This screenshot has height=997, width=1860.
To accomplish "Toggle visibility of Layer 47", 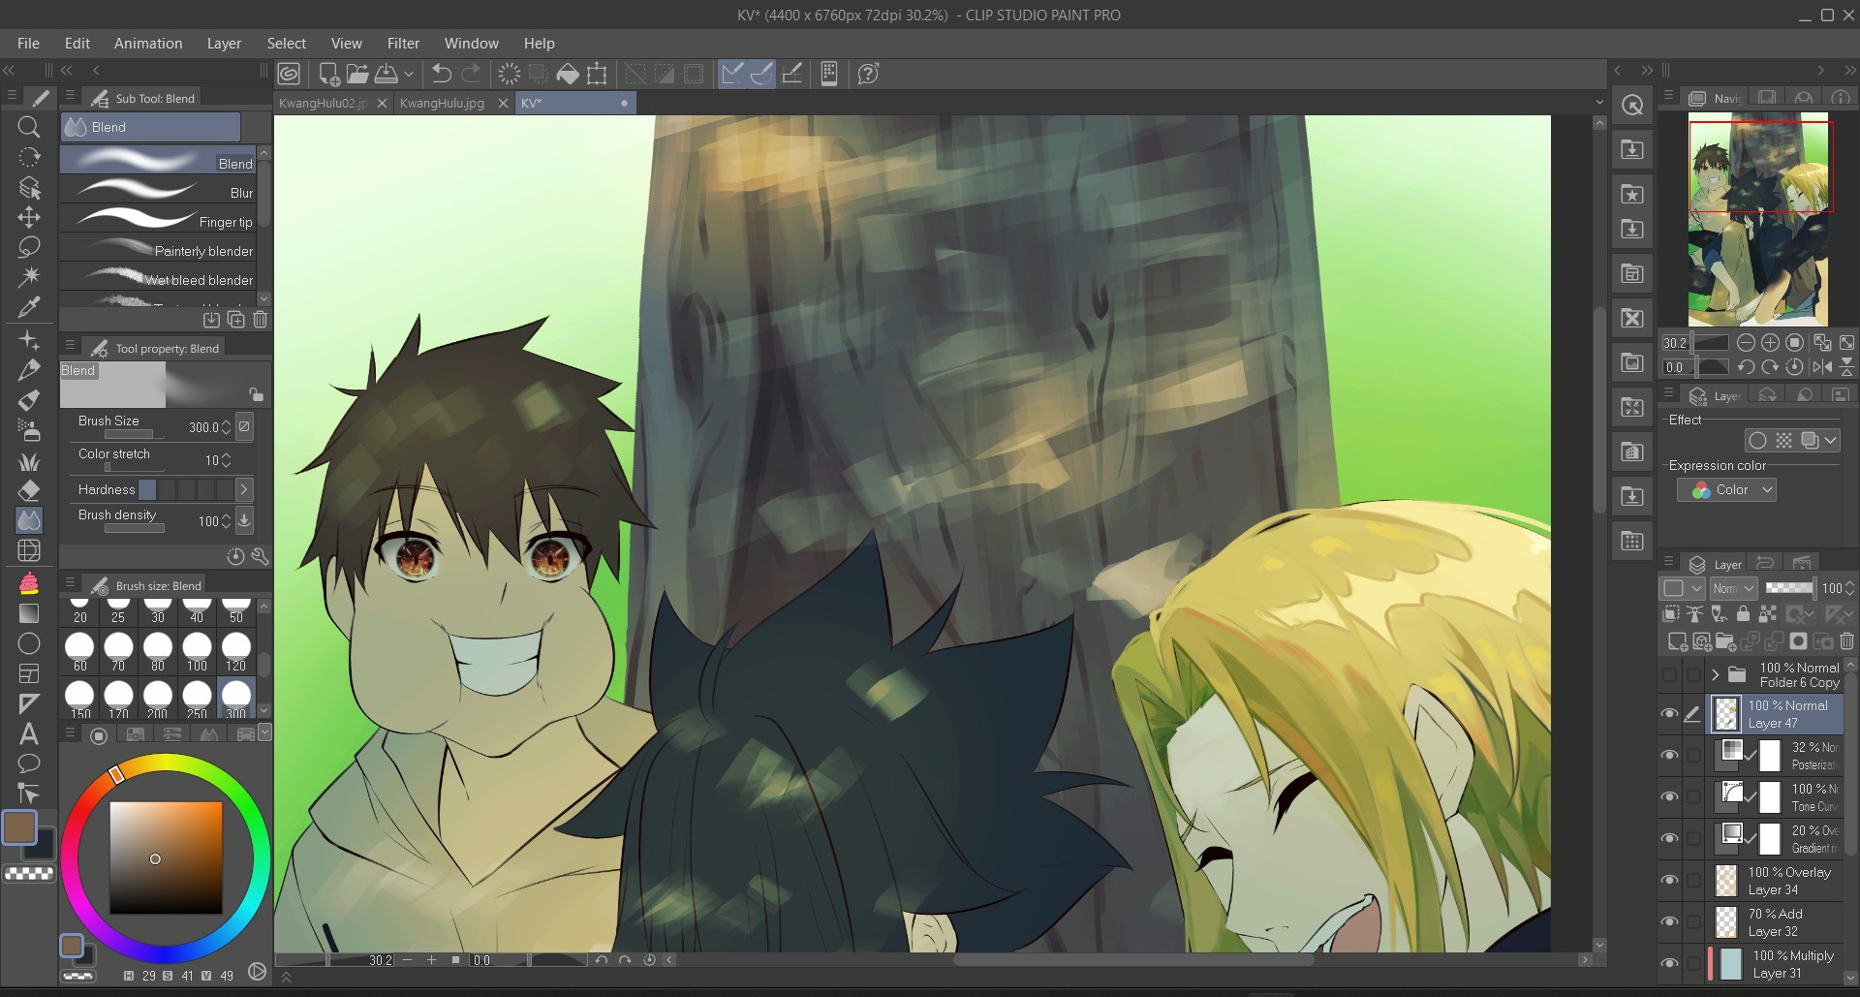I will (x=1669, y=714).
